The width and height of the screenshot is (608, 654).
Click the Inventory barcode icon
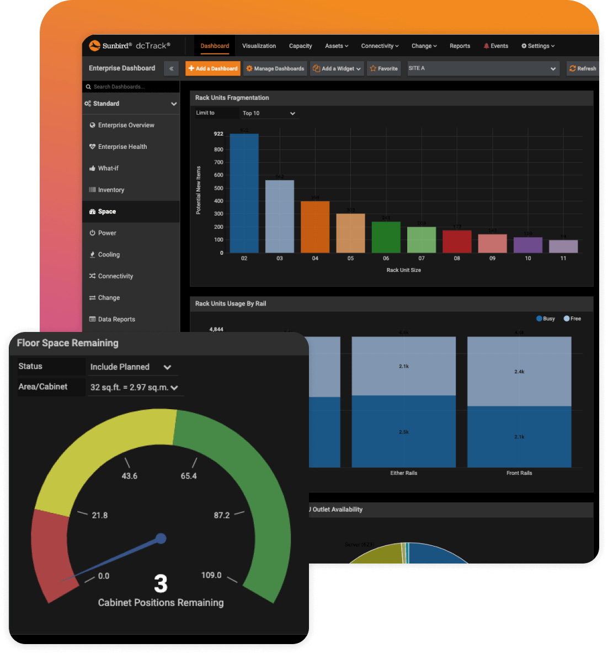click(x=92, y=189)
